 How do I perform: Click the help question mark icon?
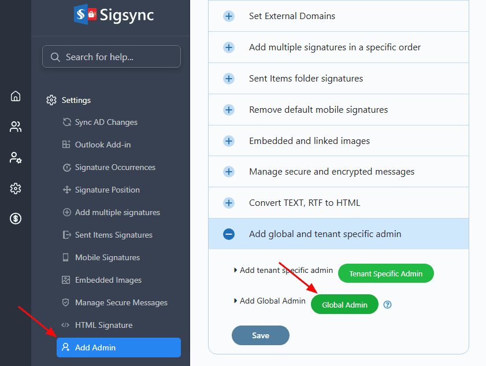[388, 305]
